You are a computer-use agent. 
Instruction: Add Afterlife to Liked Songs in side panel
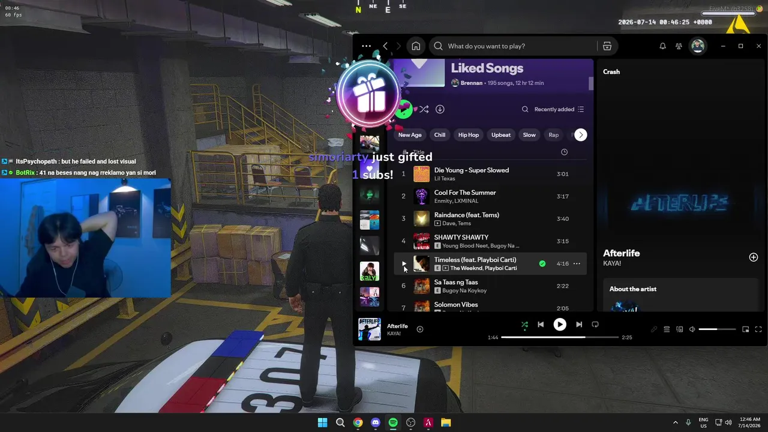coord(754,257)
